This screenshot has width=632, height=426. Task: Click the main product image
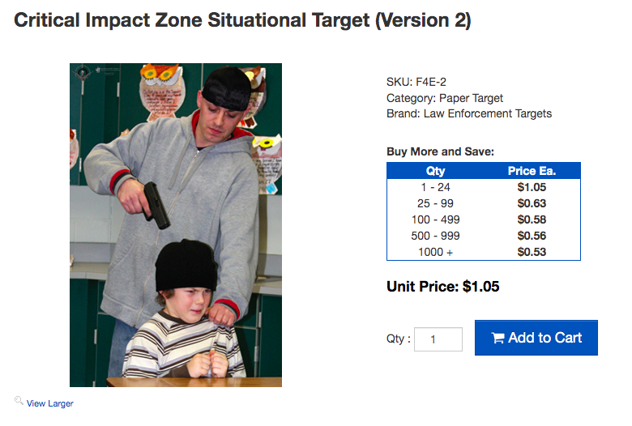click(176, 225)
